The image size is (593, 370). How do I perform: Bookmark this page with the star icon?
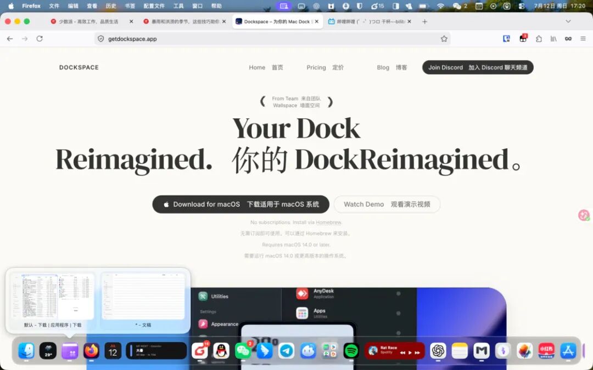[444, 38]
